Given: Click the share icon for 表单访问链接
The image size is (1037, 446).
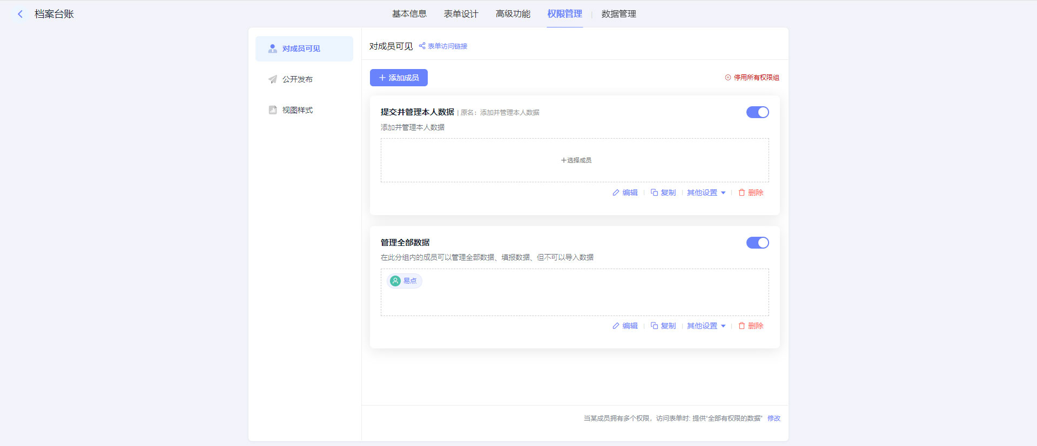Looking at the screenshot, I should point(422,46).
